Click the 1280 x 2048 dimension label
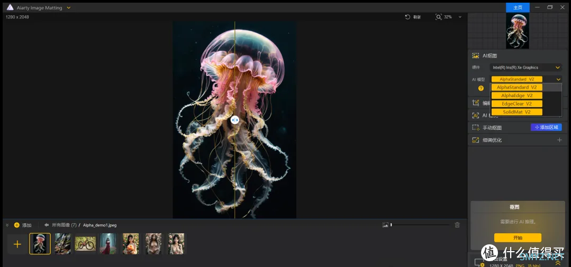 pyautogui.click(x=17, y=17)
